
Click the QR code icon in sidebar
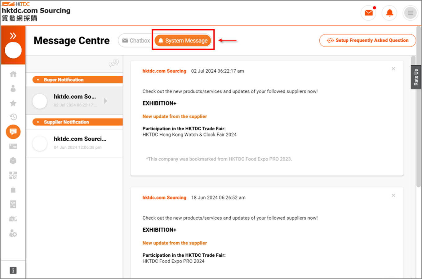[13, 175]
